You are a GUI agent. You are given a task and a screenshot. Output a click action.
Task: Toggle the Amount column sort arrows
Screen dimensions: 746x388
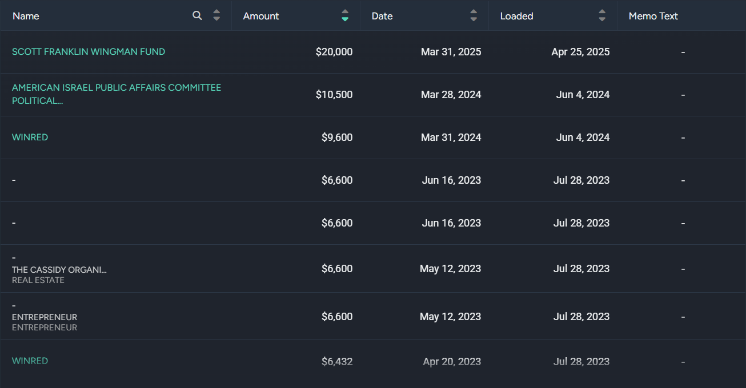[345, 15]
